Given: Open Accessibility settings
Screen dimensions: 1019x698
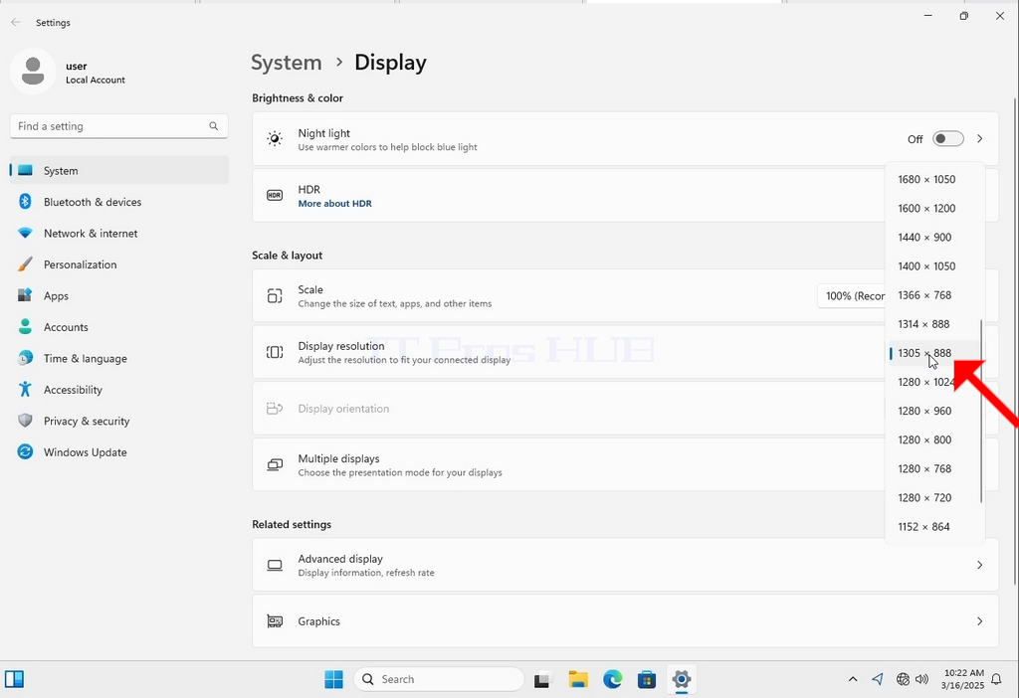Looking at the screenshot, I should pyautogui.click(x=119, y=390).
